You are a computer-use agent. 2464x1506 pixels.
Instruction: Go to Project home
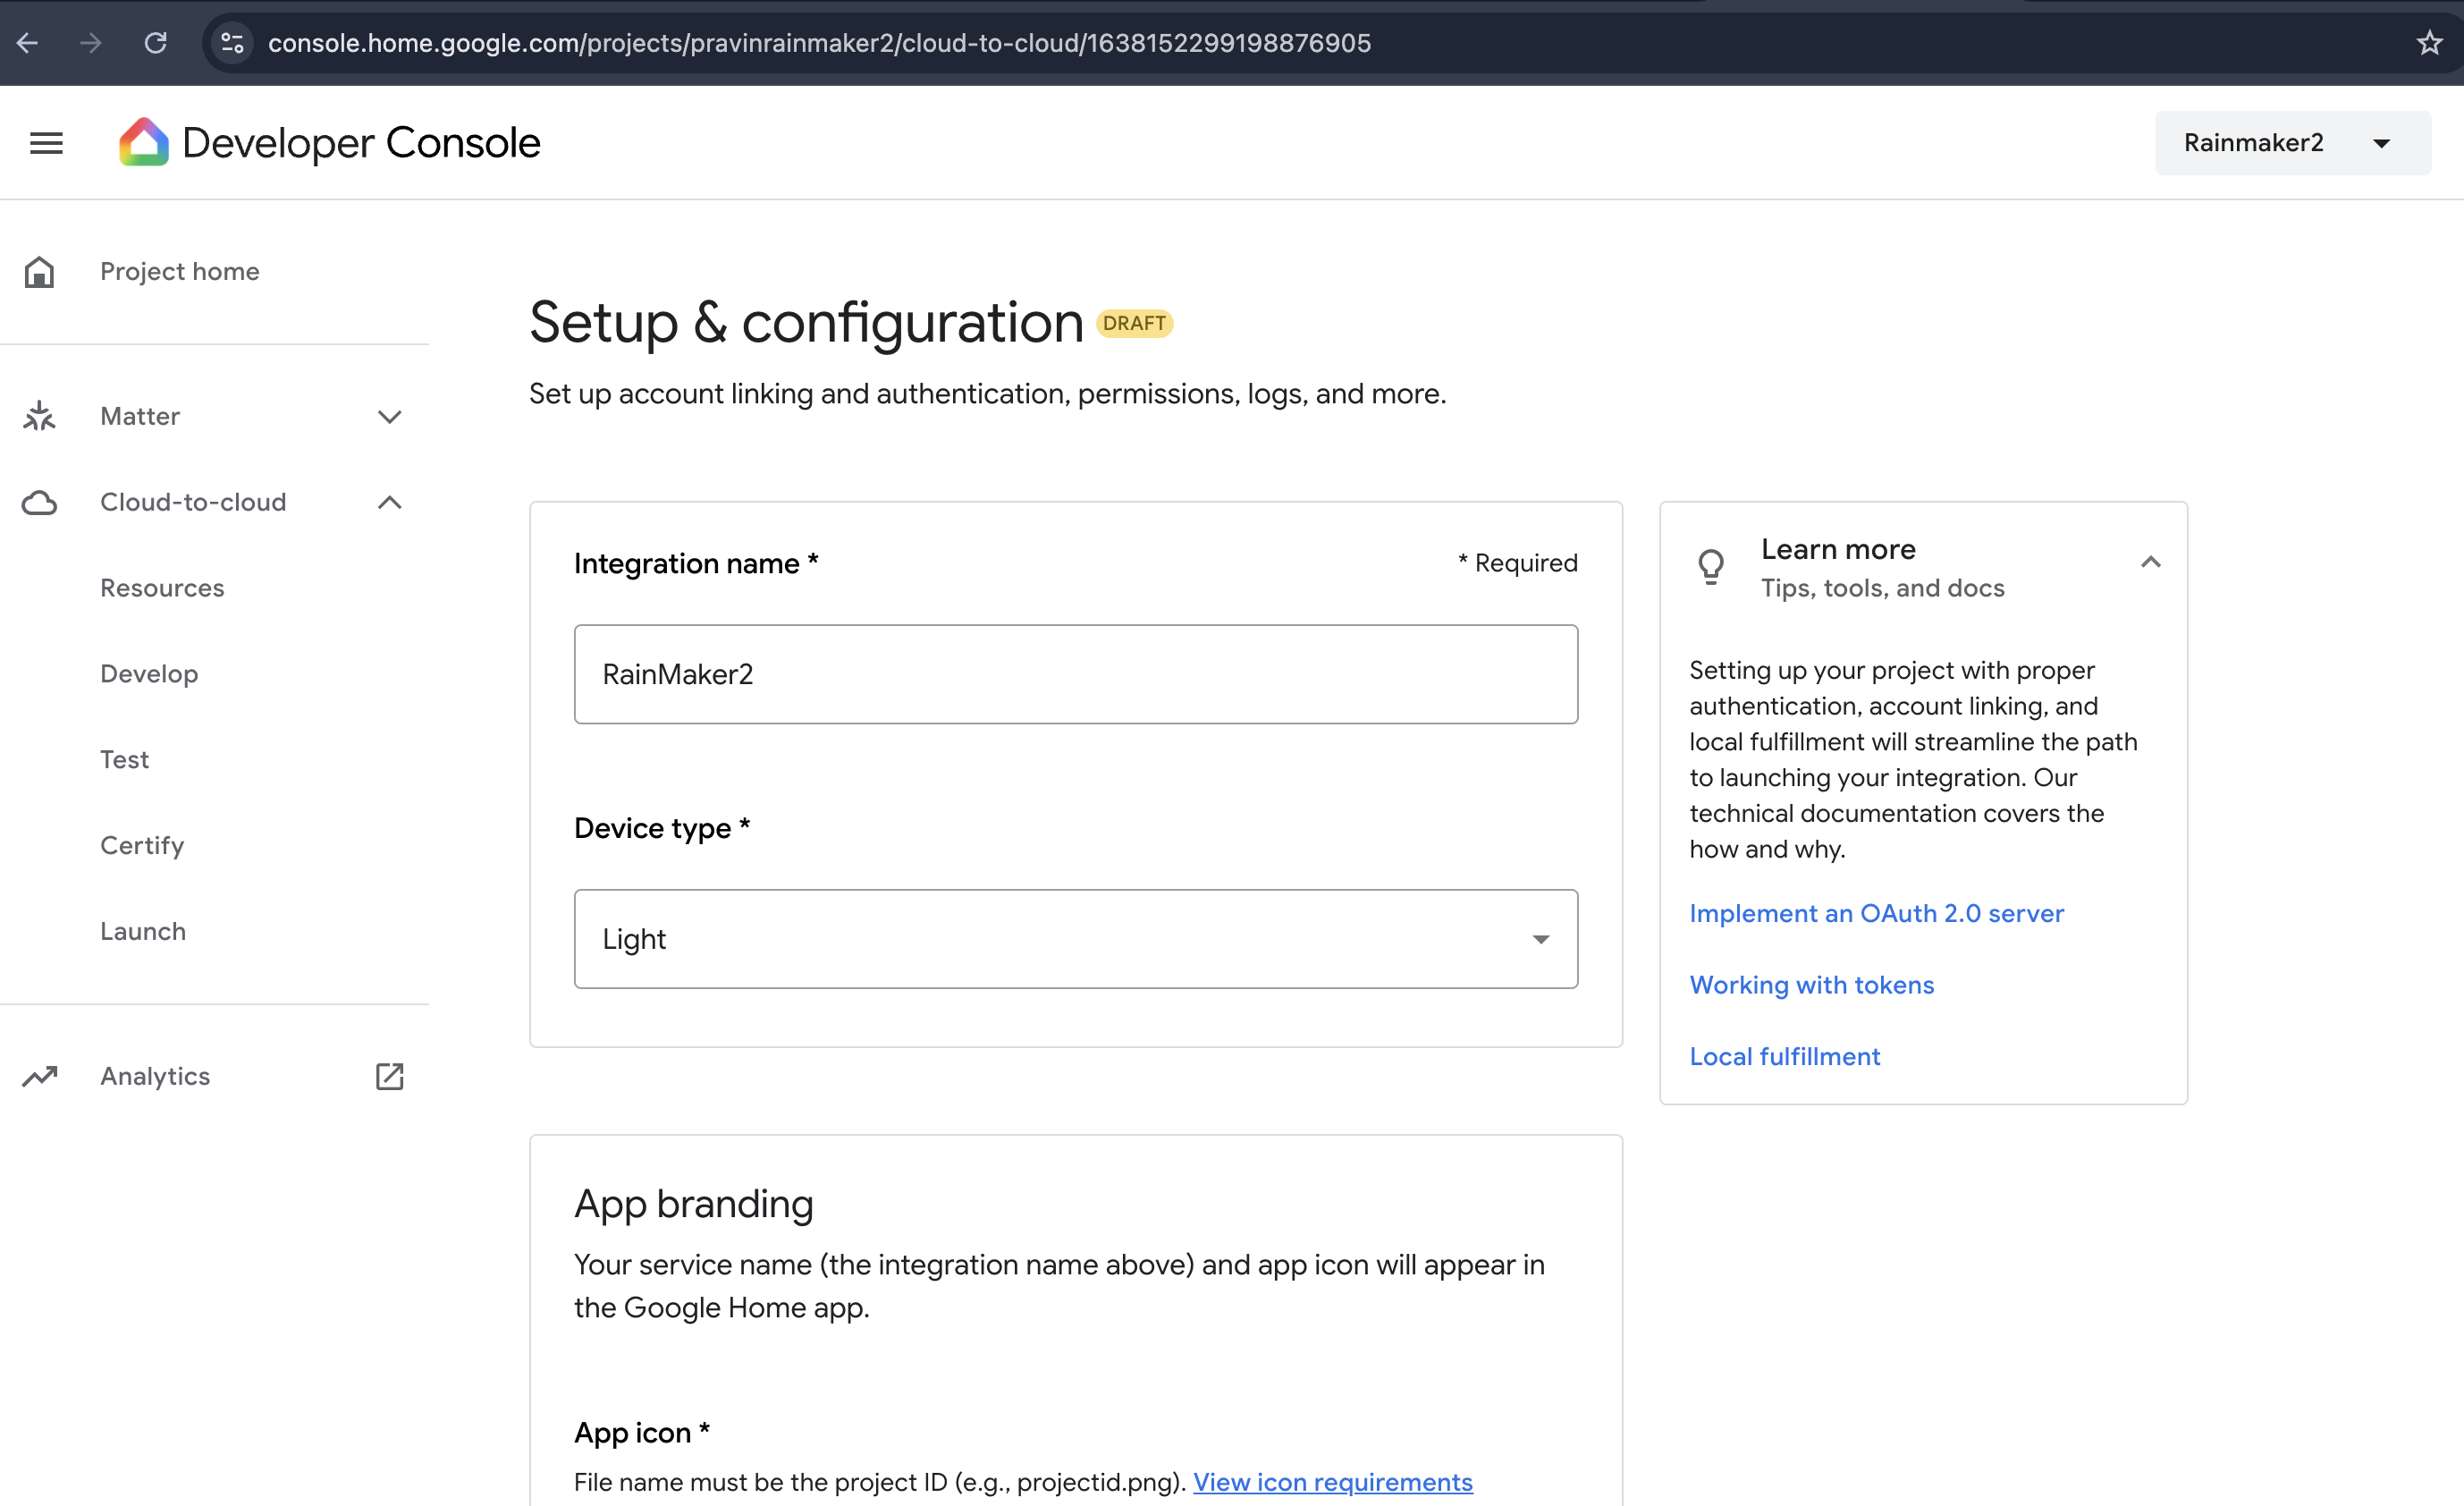pos(180,271)
